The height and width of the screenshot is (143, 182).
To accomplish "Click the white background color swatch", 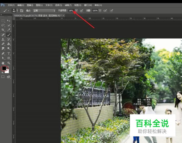I will pyautogui.click(x=7, y=71).
